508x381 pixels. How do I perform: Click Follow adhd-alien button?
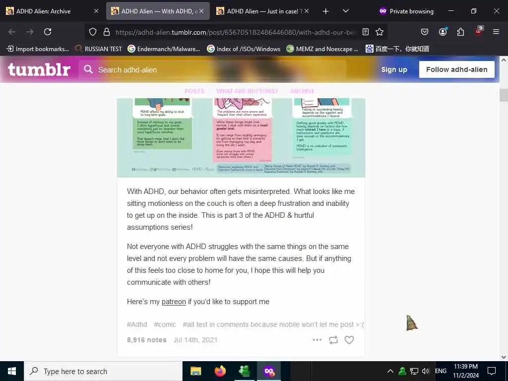(x=456, y=69)
